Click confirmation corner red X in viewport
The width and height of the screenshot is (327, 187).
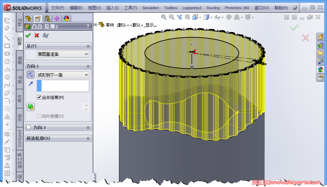[x=305, y=38]
